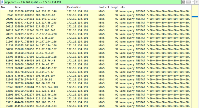
Task: Sort by the Protocol column header
Action: (x=104, y=7)
